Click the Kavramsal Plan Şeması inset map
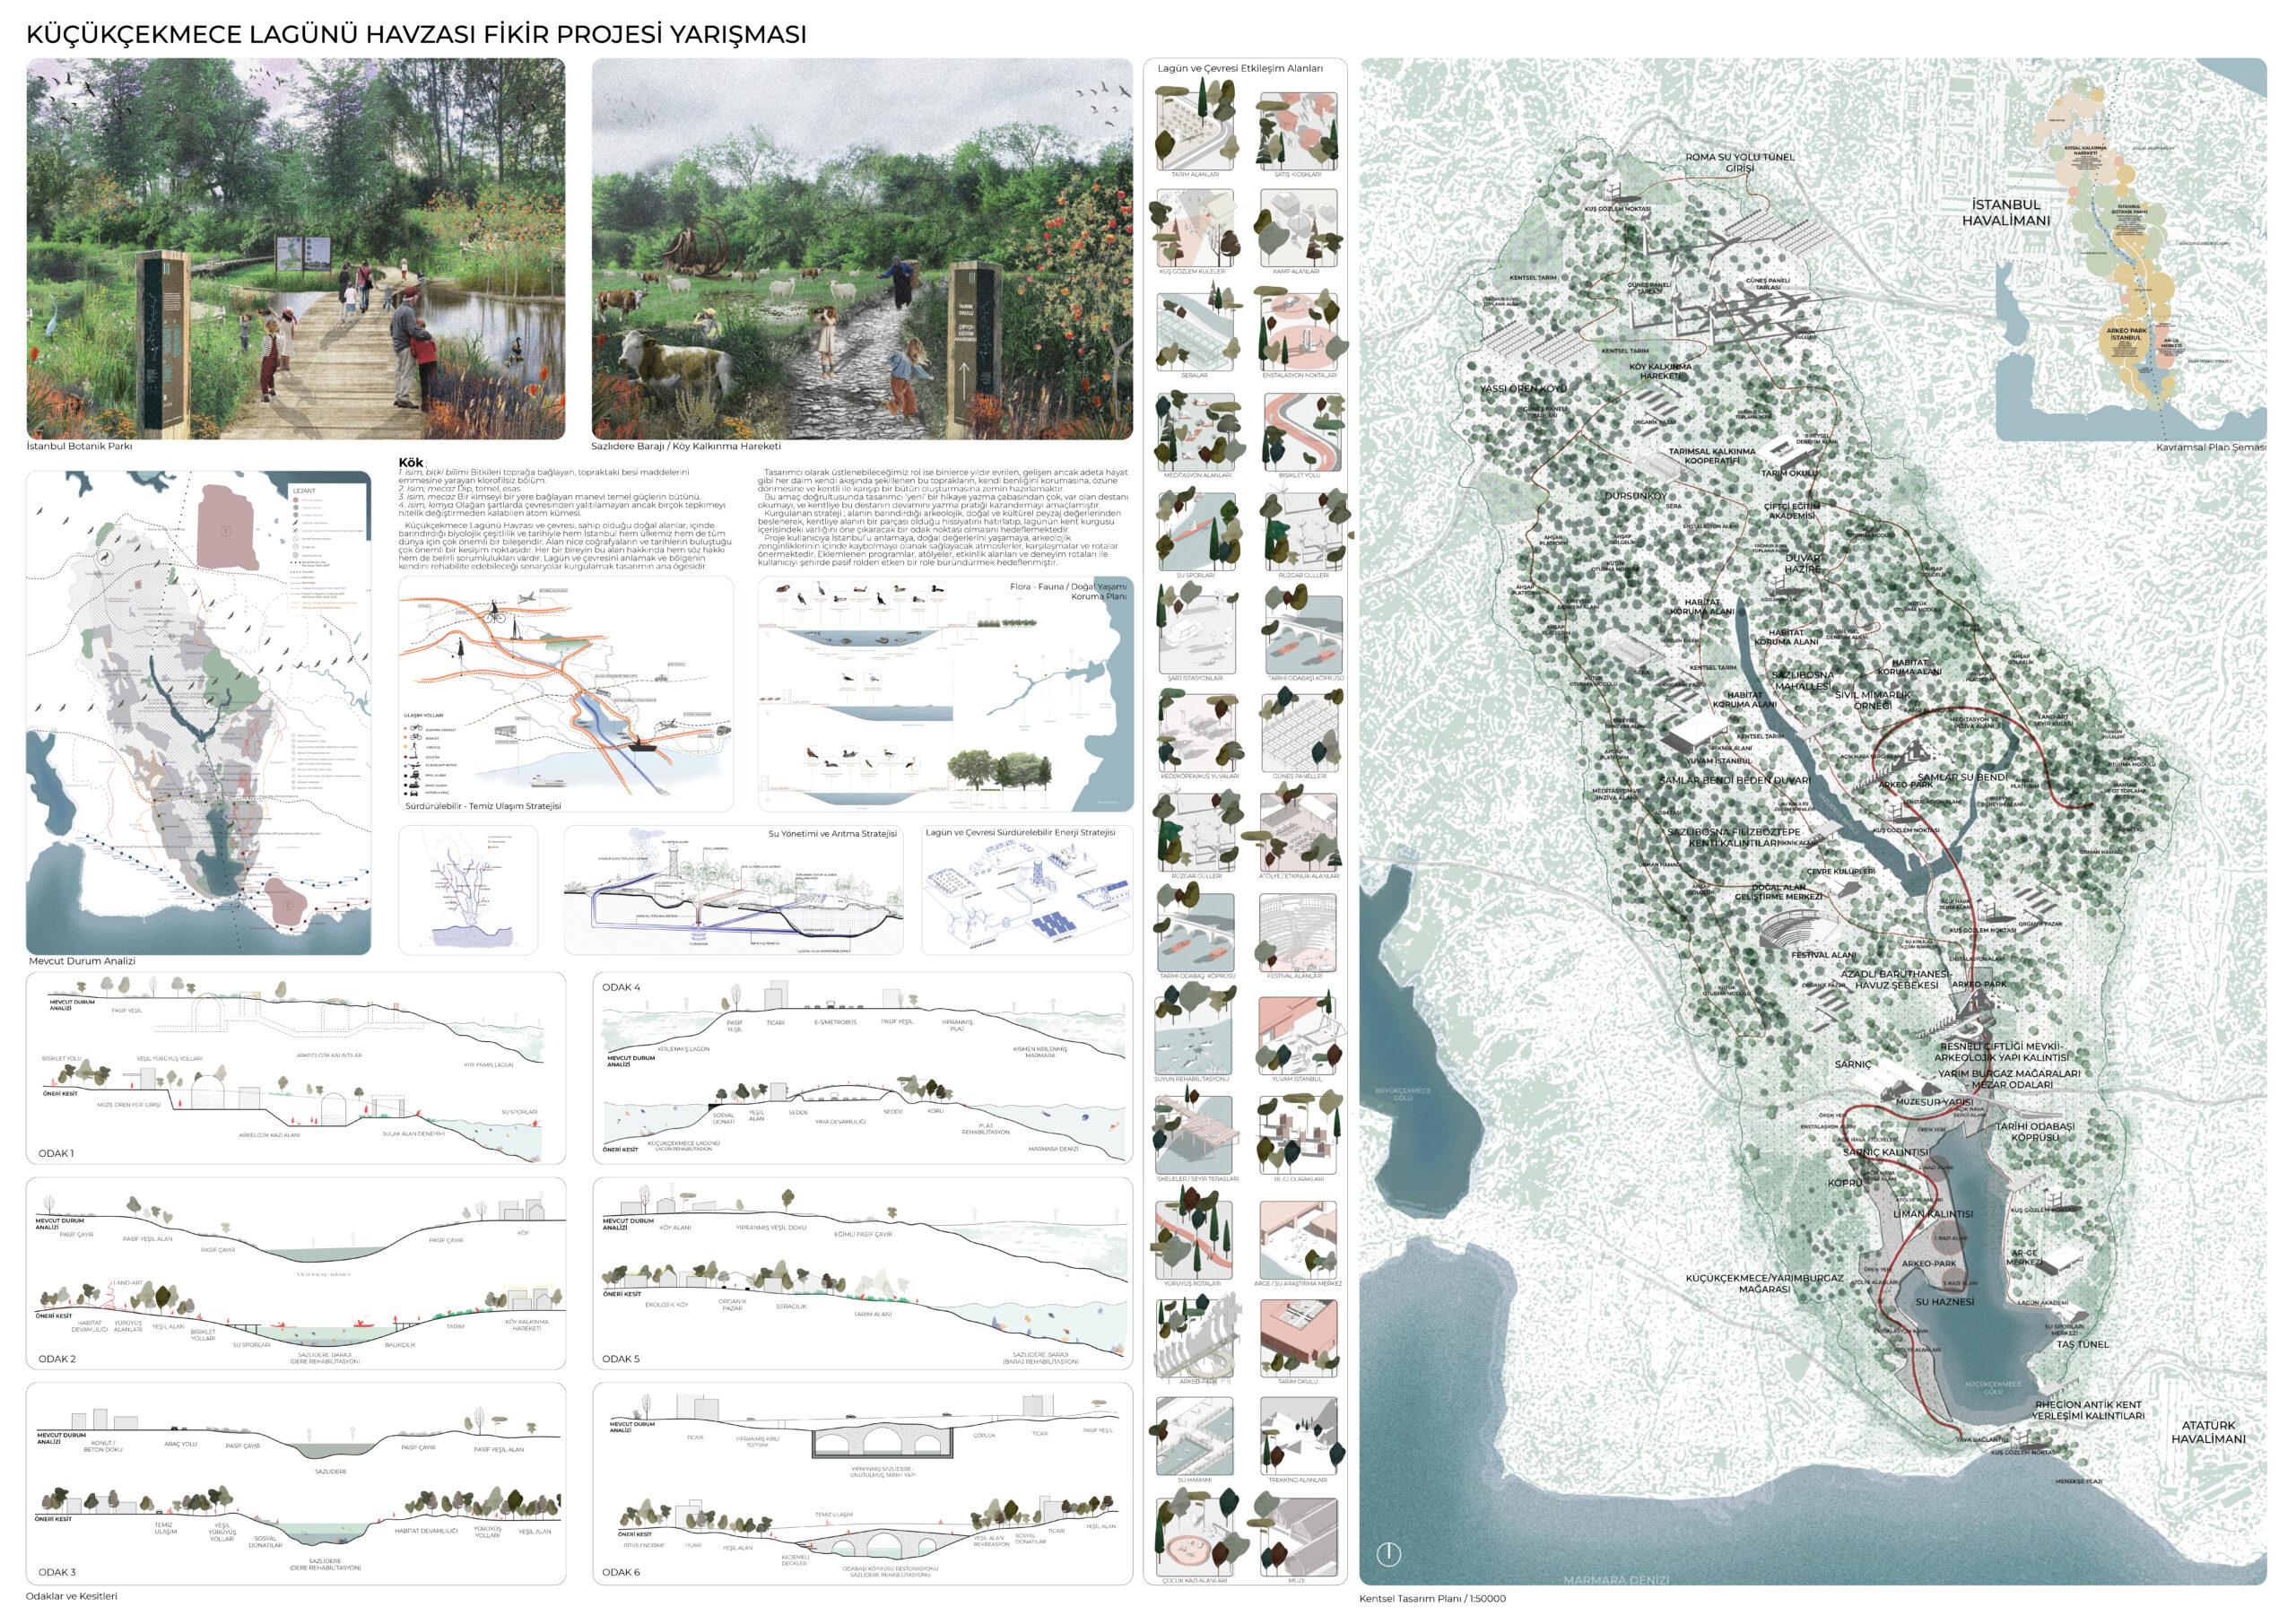This screenshot has height=1624, width=2296. pyautogui.click(x=2130, y=250)
